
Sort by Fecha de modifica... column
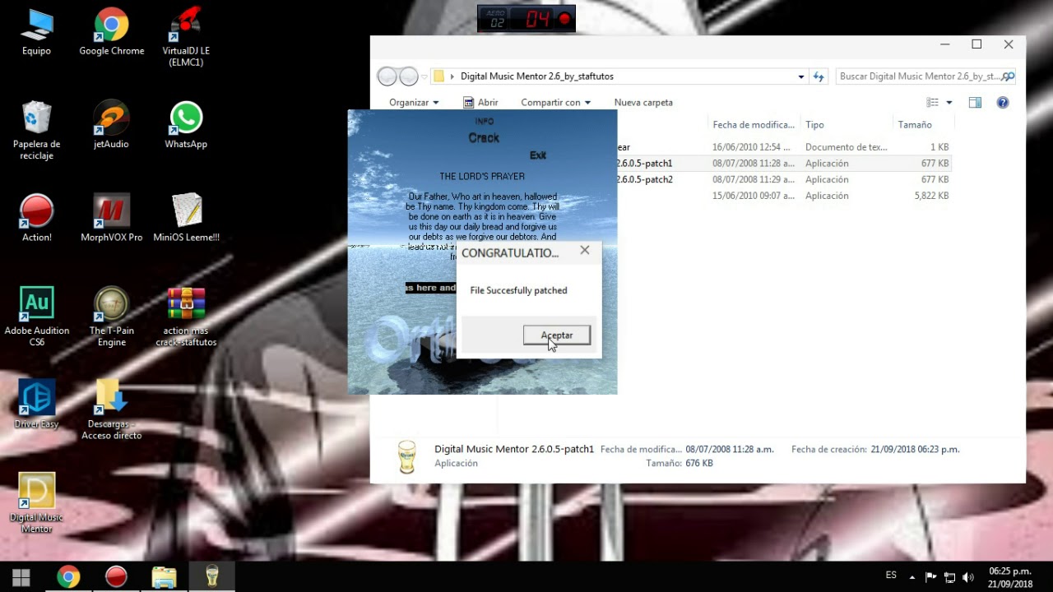[x=754, y=125]
